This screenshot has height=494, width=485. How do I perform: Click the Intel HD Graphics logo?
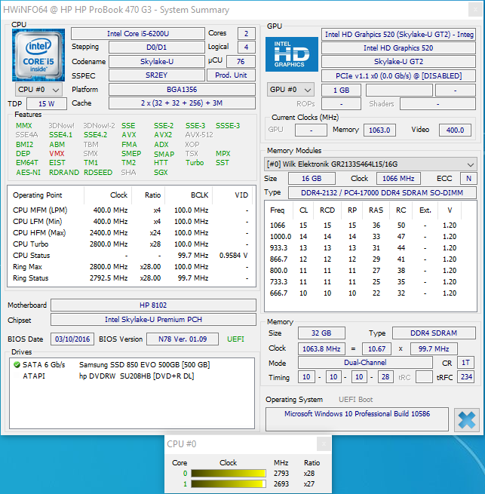coord(291,54)
